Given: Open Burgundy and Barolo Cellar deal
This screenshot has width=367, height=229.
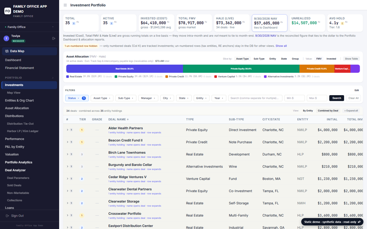Looking at the screenshot, I should tap(130, 165).
